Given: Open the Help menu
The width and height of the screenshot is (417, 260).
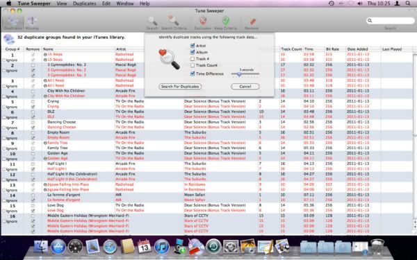Looking at the screenshot, I should click(145, 3).
